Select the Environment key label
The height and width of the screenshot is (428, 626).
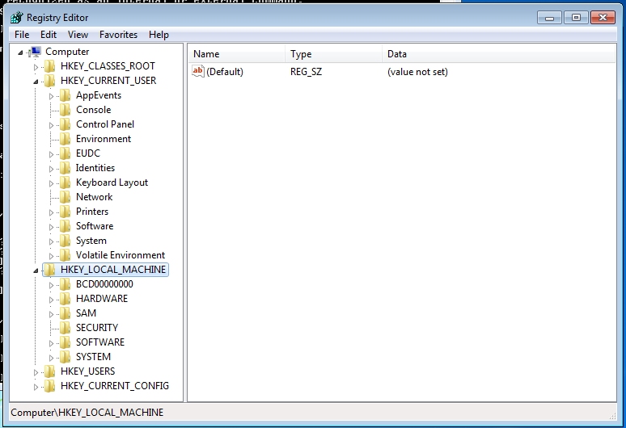[104, 139]
